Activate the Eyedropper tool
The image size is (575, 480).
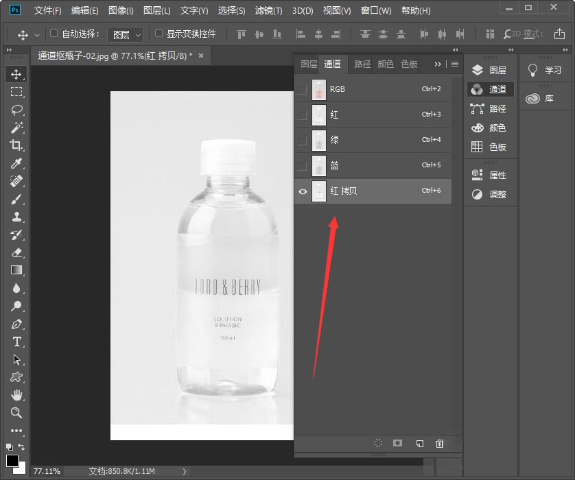coord(16,163)
